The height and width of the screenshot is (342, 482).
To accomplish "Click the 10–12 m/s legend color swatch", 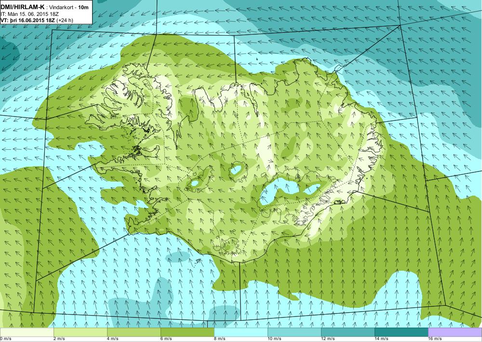I will [294, 332].
